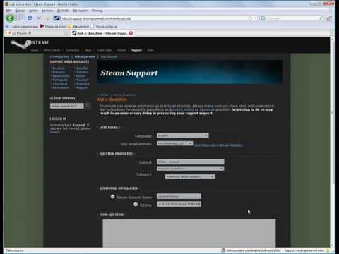
Task: Click the stop loading X icon
Action: pyautogui.click(x=39, y=18)
